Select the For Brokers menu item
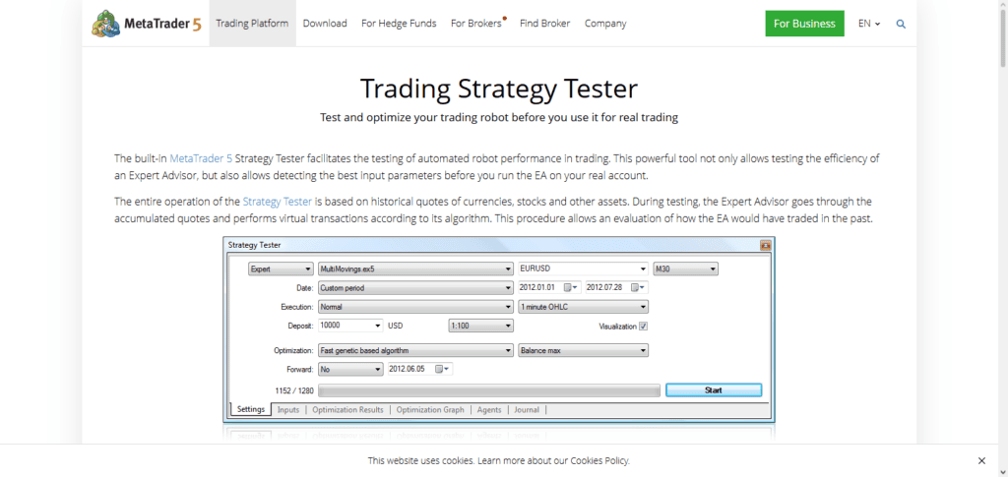This screenshot has width=1008, height=477. (x=476, y=23)
